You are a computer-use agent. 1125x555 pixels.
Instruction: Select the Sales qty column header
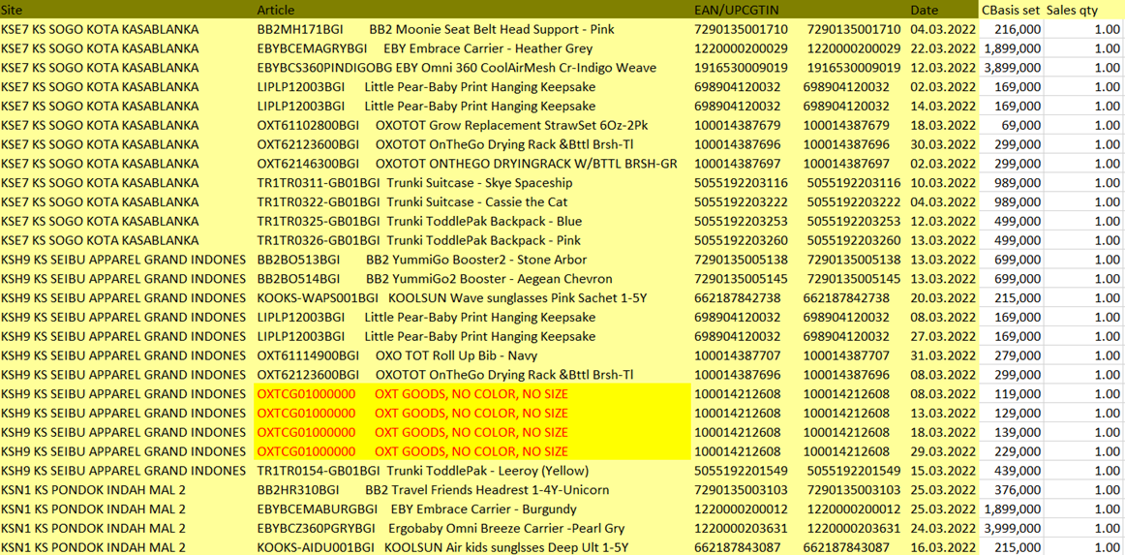pyautogui.click(x=1073, y=10)
